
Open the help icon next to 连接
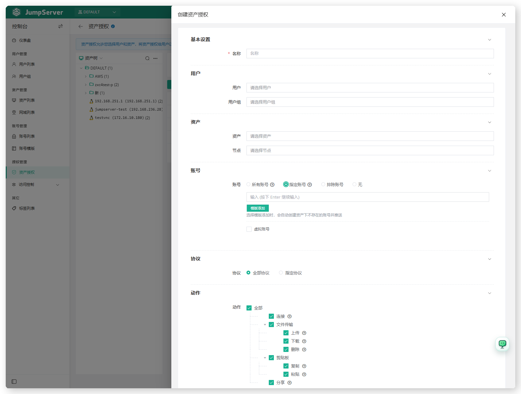tap(289, 317)
